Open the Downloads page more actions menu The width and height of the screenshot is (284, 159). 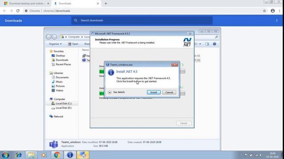[277, 21]
